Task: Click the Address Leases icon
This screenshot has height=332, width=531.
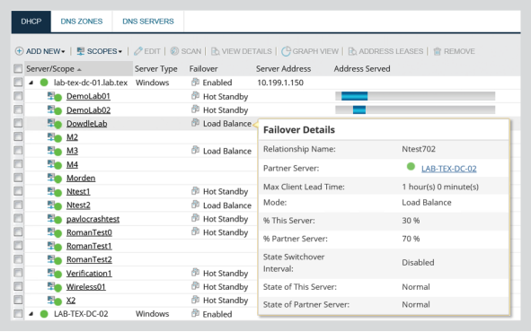Action: (352, 51)
